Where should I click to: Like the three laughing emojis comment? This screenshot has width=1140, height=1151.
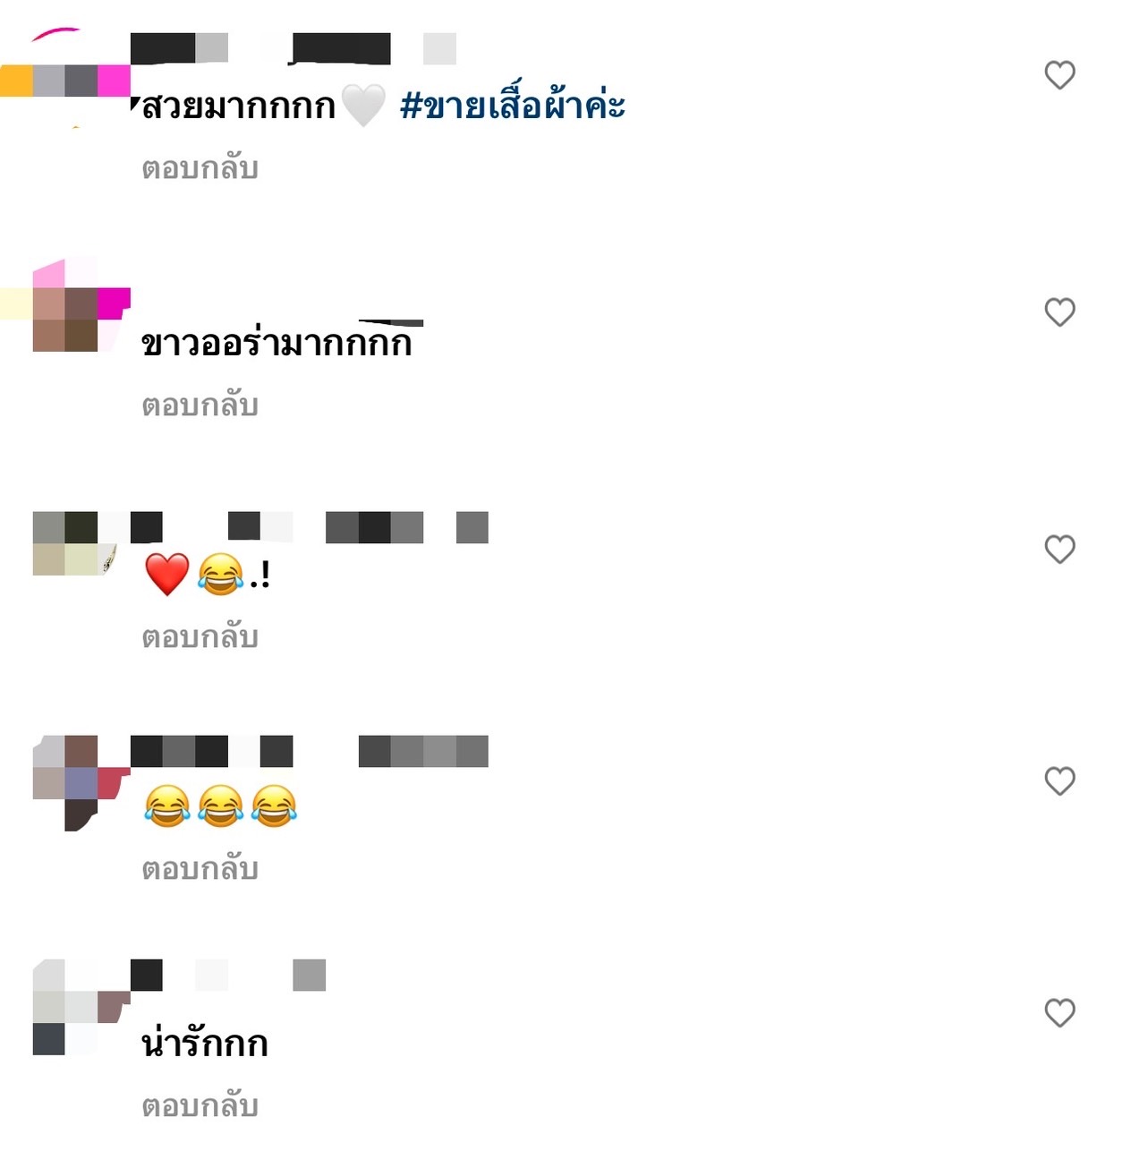1059,781
